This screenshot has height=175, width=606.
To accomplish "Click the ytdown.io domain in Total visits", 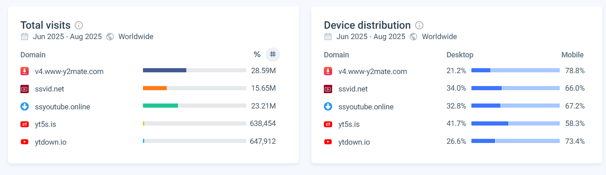I will pos(50,142).
